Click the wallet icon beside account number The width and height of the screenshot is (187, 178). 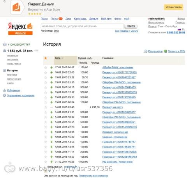tap(5, 44)
